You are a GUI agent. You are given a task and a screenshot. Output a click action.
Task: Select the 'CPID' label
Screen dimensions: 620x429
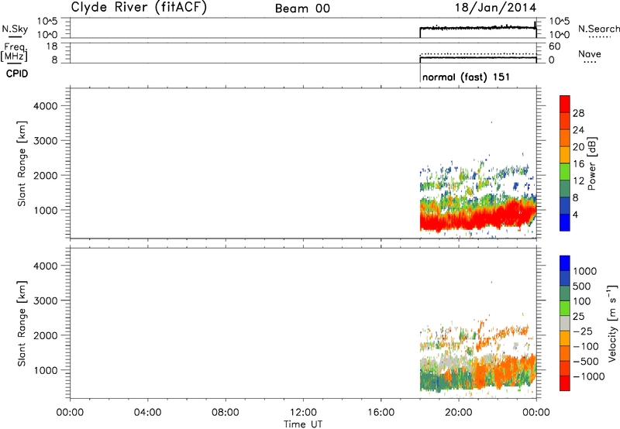17,74
